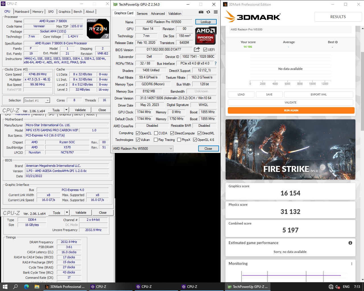
Task: Click the LOAD button in 3DMark
Action: click(241, 94)
